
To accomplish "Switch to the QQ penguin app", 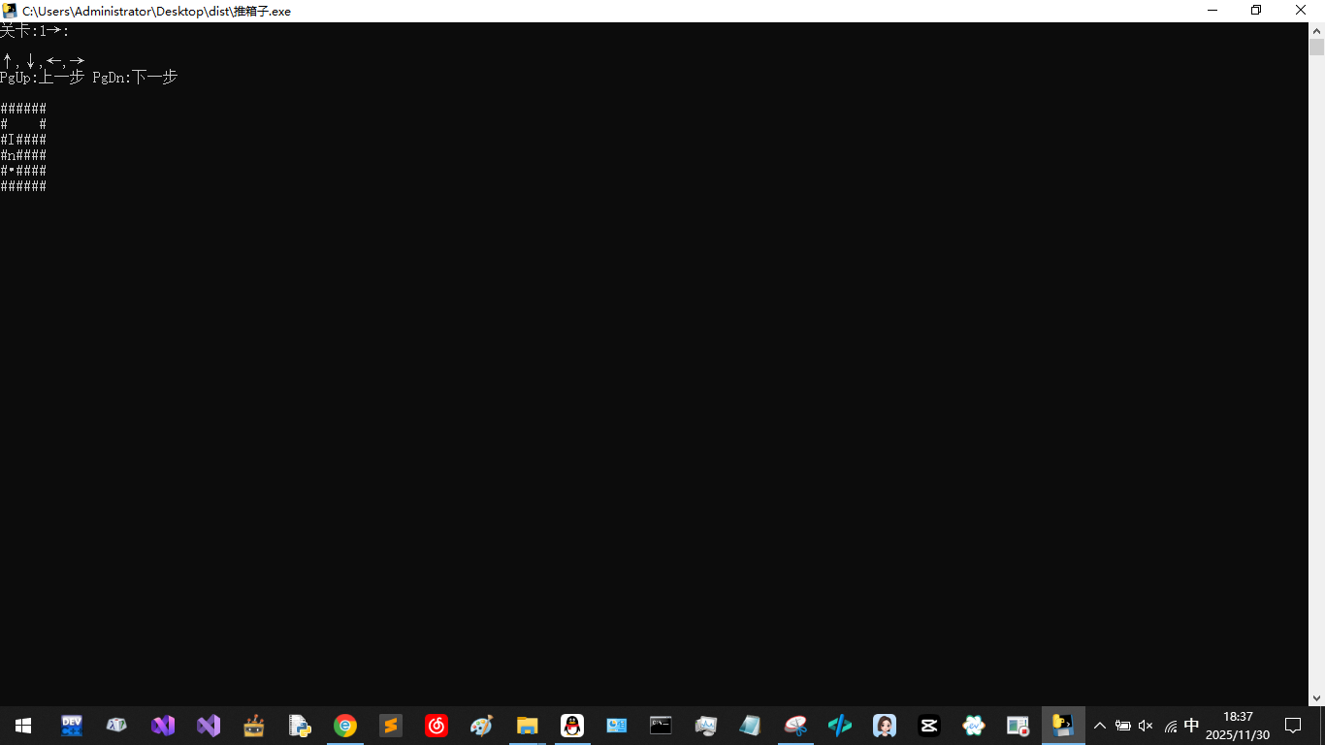I will point(572,726).
